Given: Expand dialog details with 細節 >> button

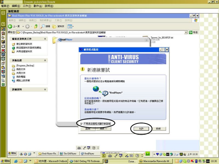Looking at the screenshot, I should pos(103,128).
